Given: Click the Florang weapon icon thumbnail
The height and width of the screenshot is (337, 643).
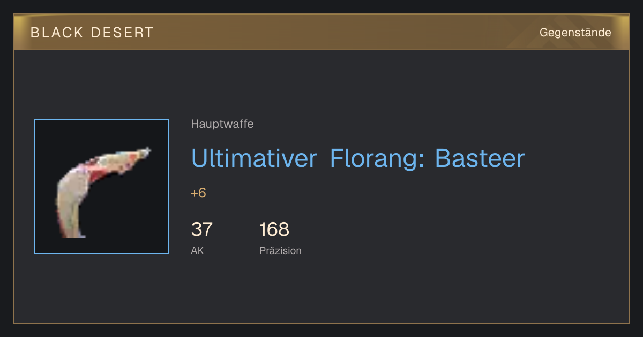Looking at the screenshot, I should point(102,187).
